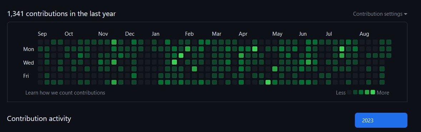
Task: Click the "Dec" month label
Action: pyautogui.click(x=130, y=34)
